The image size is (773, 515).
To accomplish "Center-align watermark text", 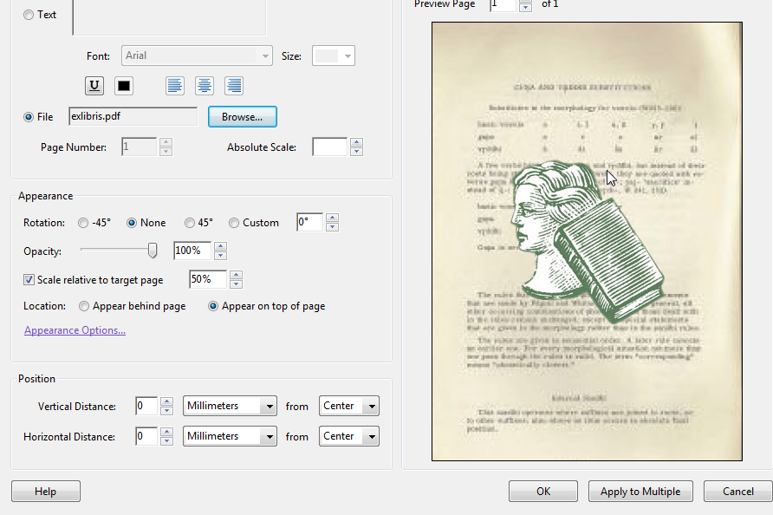I will (x=205, y=86).
